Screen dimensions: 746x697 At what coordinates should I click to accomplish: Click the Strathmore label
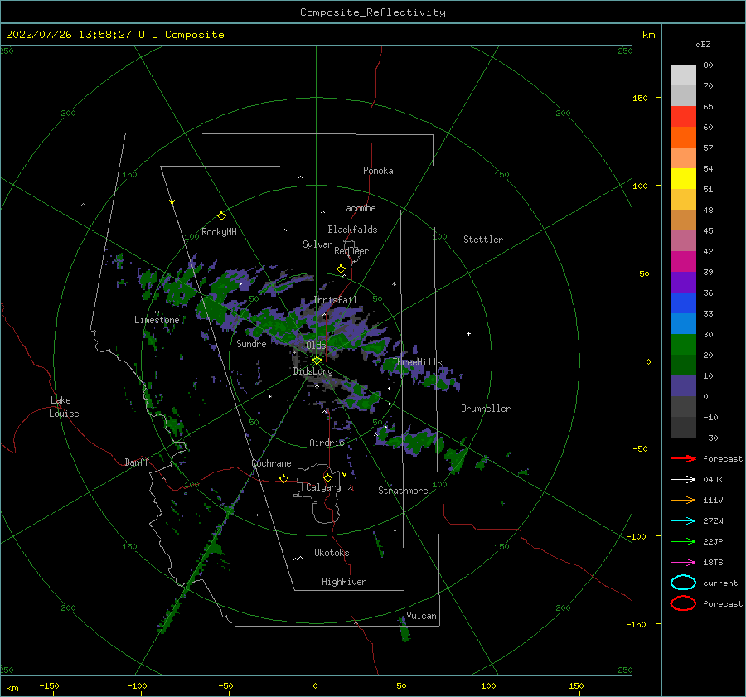[403, 491]
